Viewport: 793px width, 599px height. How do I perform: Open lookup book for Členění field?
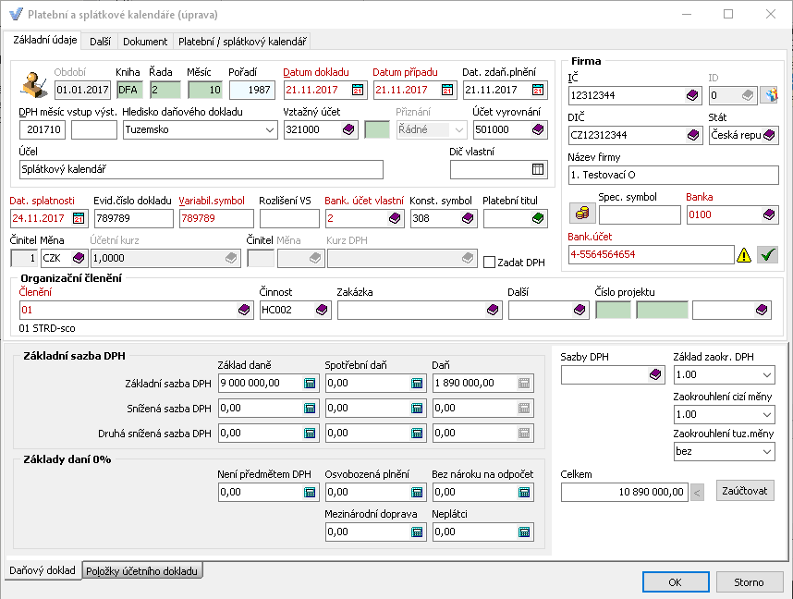tap(244, 310)
